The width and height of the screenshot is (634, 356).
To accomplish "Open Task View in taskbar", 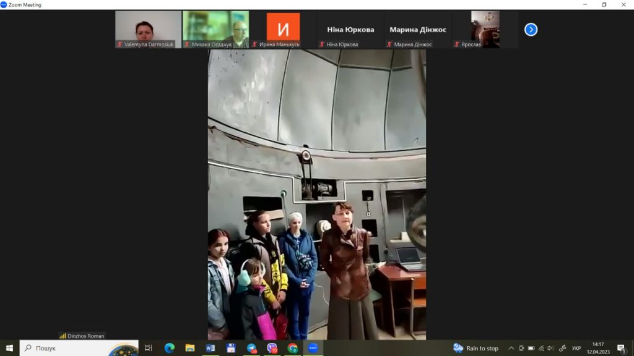I will (149, 348).
